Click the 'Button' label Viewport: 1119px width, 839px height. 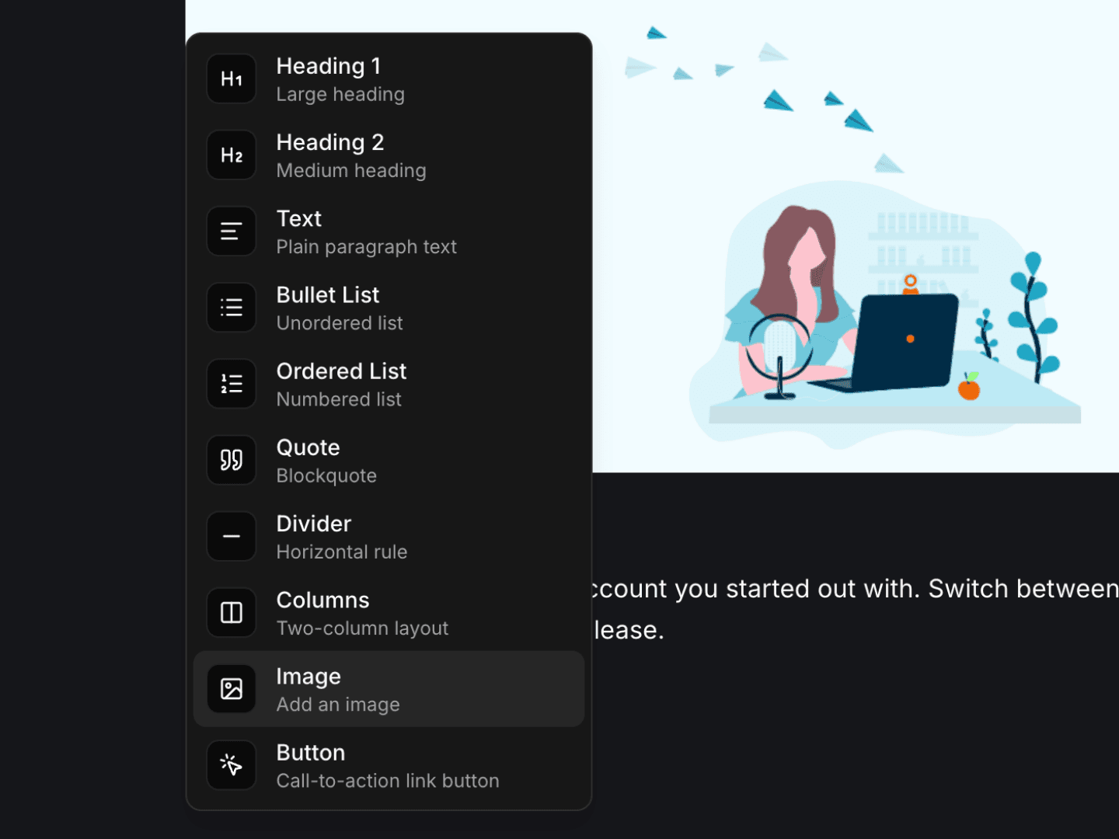(311, 753)
